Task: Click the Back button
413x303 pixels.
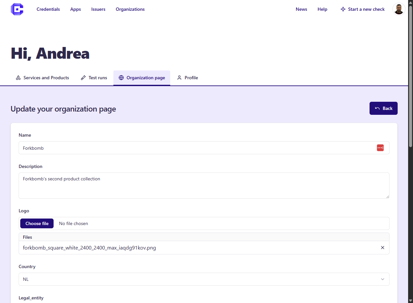Action: tap(384, 108)
